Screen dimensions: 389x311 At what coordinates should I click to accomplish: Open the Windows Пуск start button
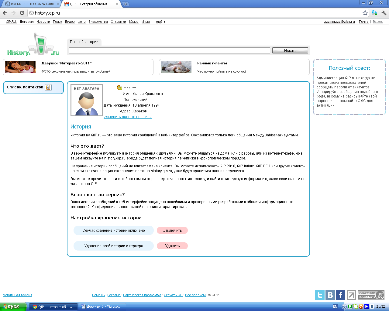point(13,306)
